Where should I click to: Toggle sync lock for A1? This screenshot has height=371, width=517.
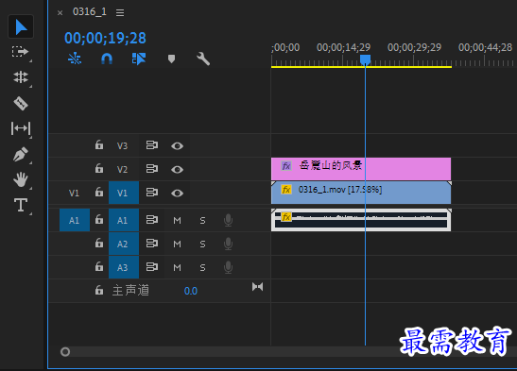pyautogui.click(x=152, y=219)
